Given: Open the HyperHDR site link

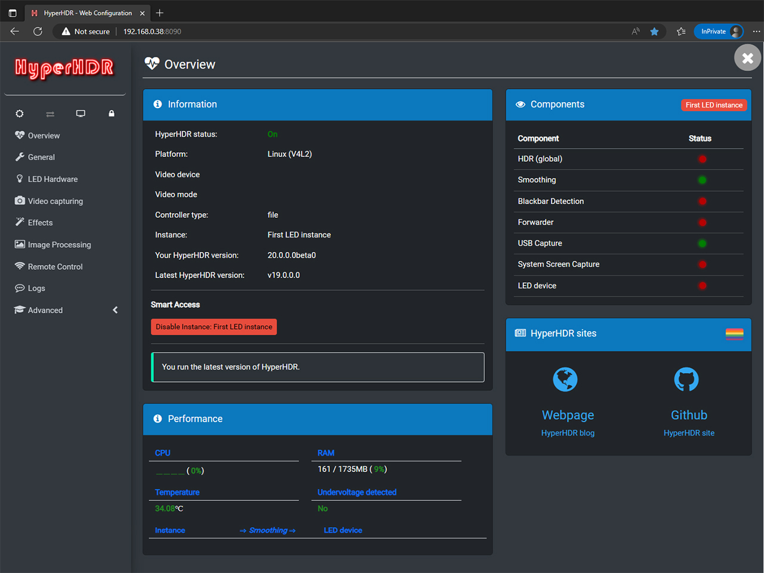Looking at the screenshot, I should 689,433.
